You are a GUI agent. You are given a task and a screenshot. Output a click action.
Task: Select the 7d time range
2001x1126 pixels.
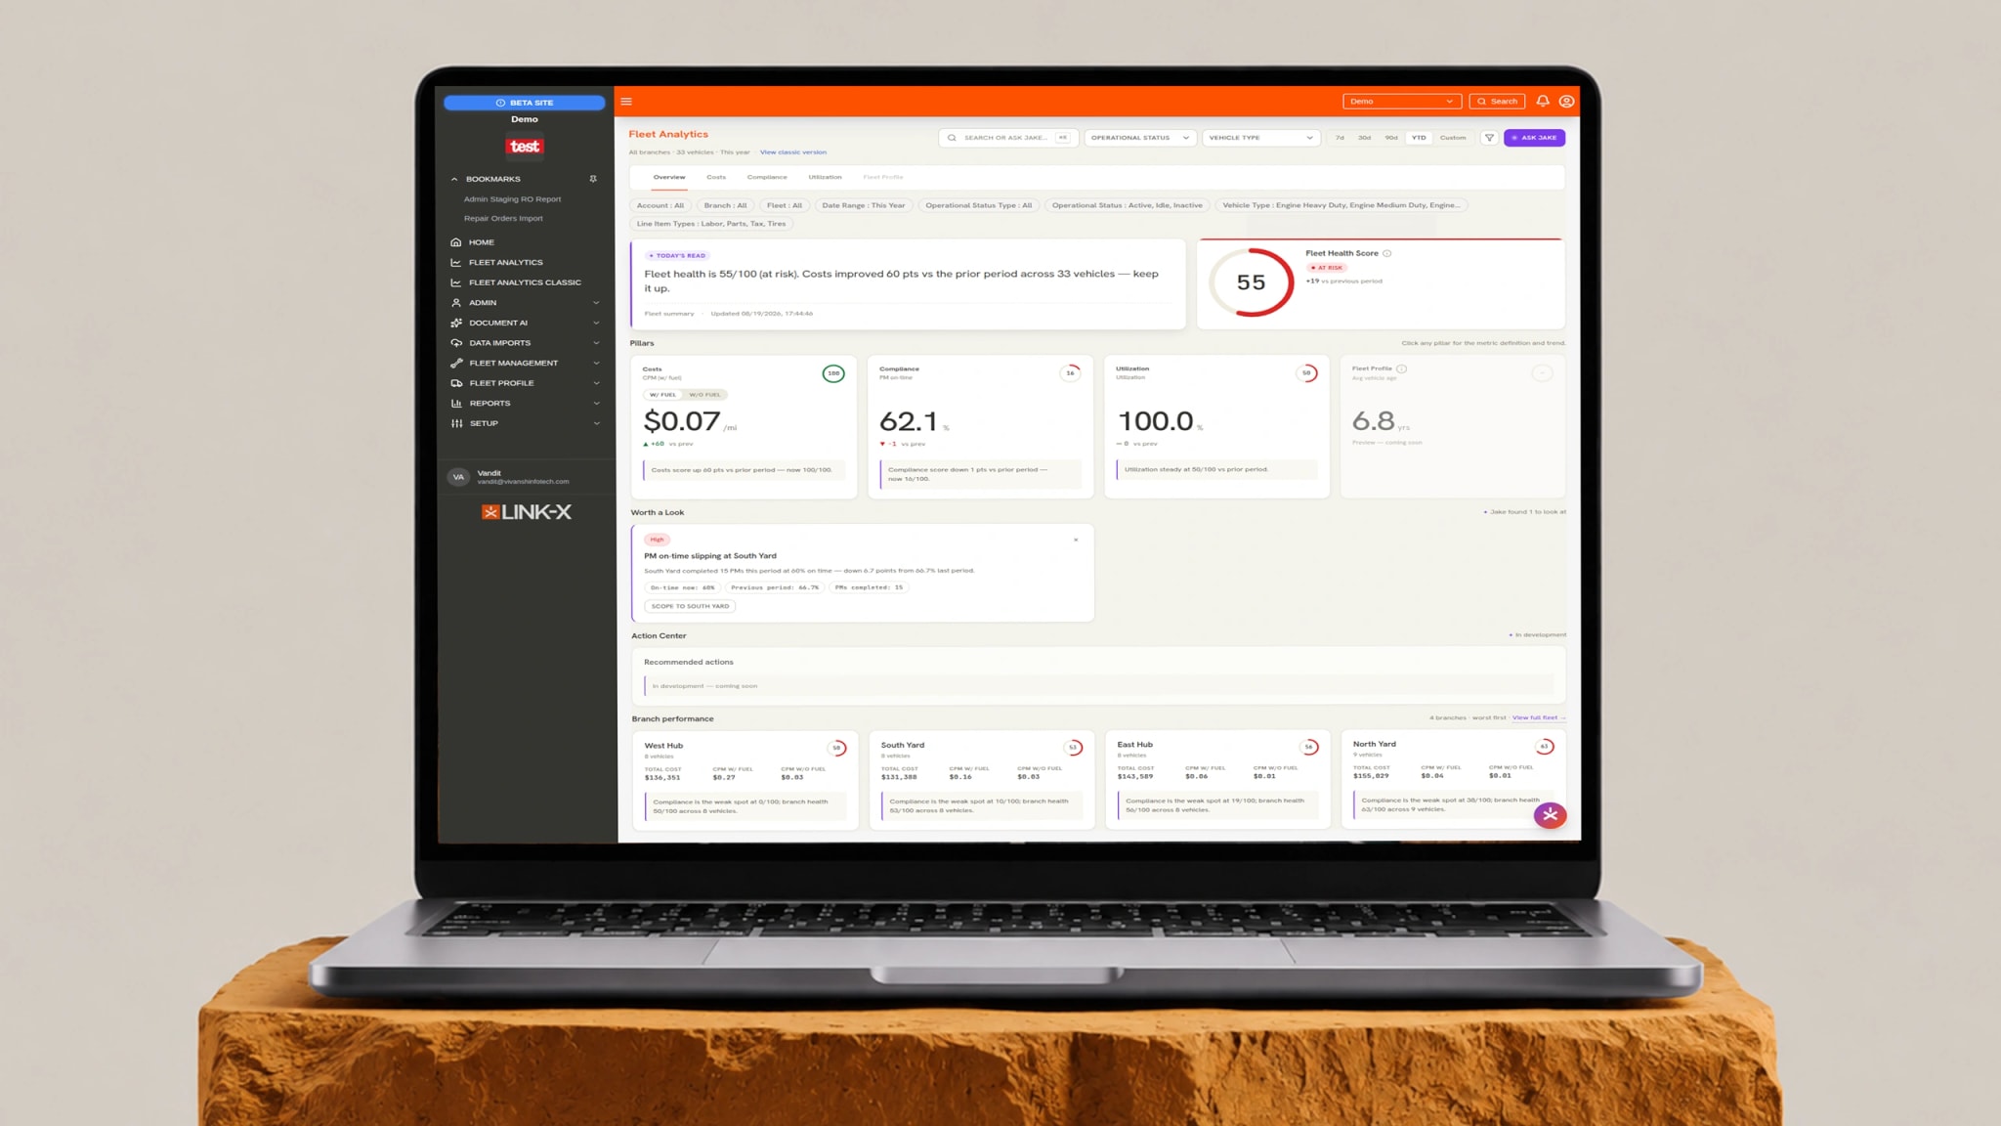1340,138
